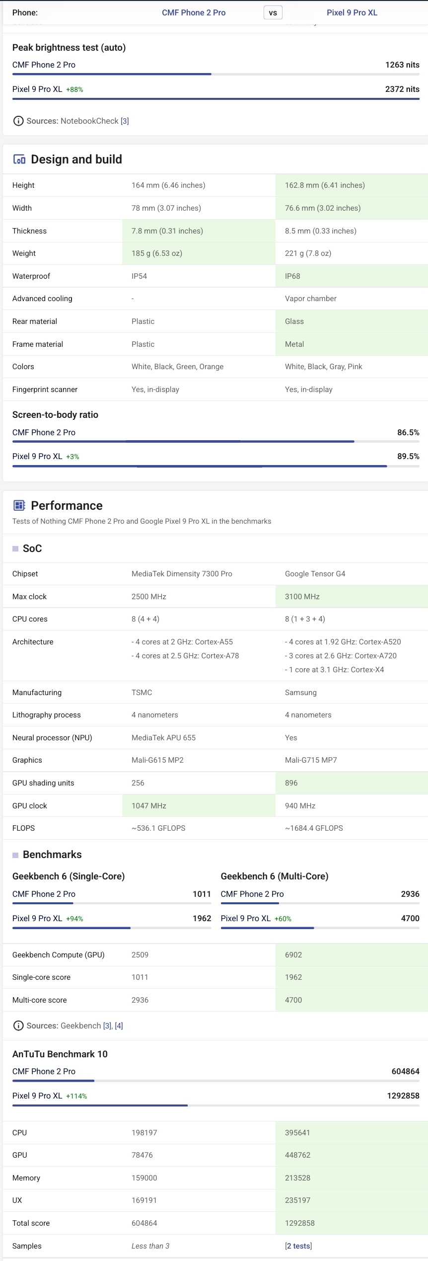Click the CMF Phone 2 Pro AnTuTu score bar
The height and width of the screenshot is (1261, 428).
[216, 1081]
